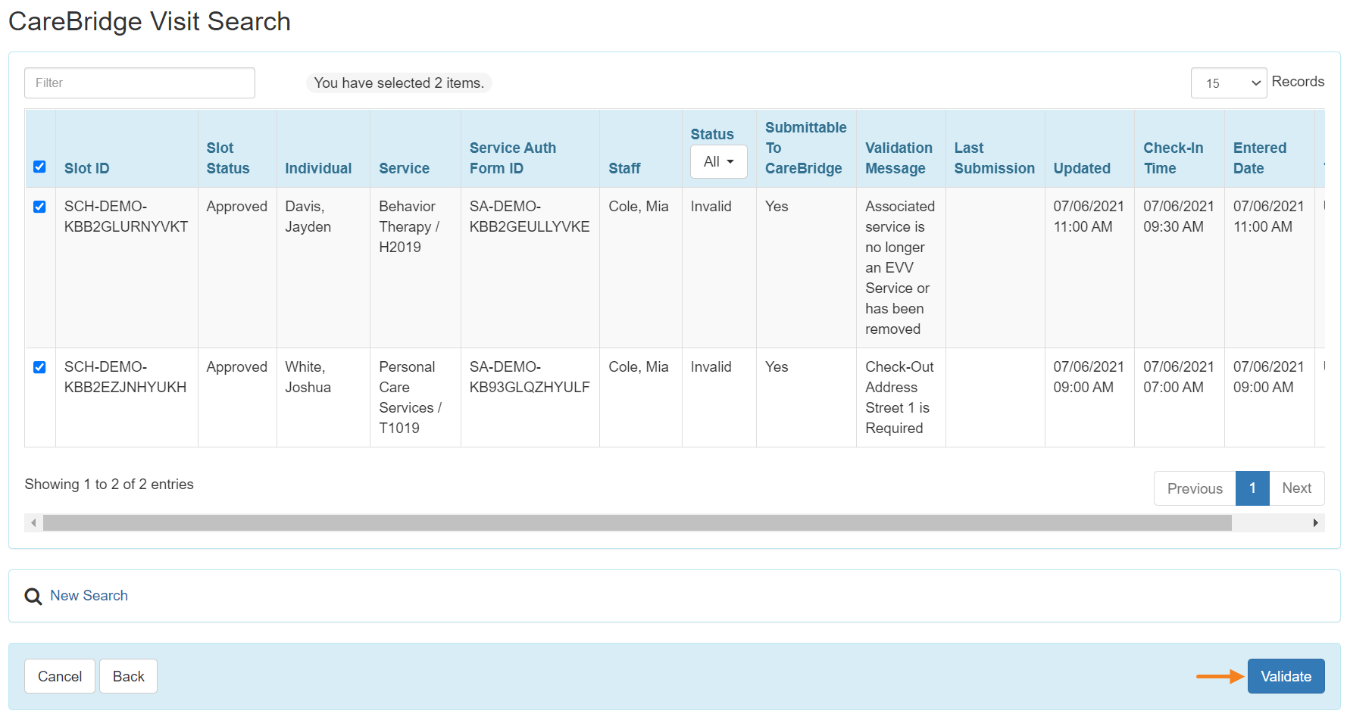1347x717 pixels.
Task: Open the Status All filter dropdown
Action: coord(718,161)
